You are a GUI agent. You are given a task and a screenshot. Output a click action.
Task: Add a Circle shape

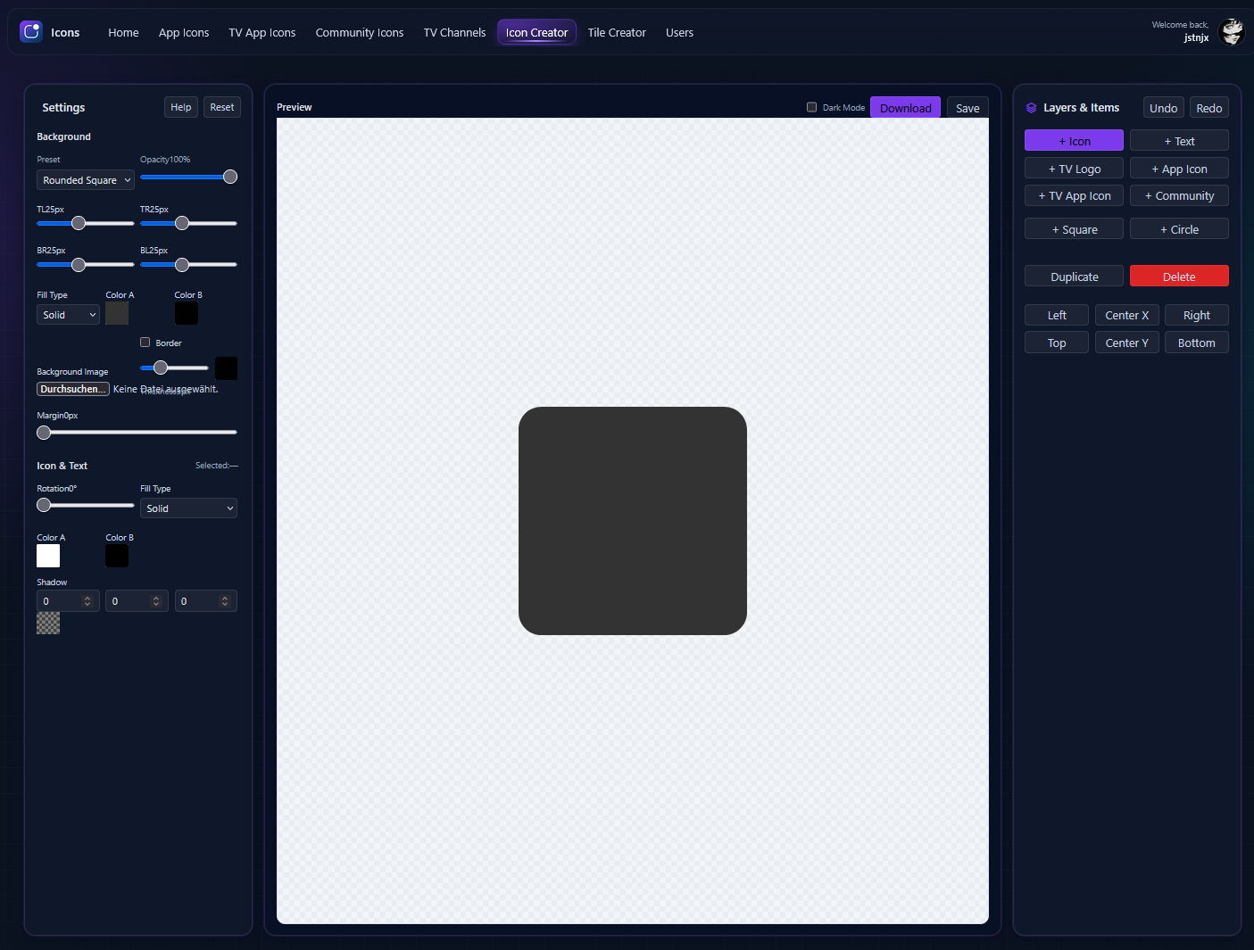point(1179,229)
